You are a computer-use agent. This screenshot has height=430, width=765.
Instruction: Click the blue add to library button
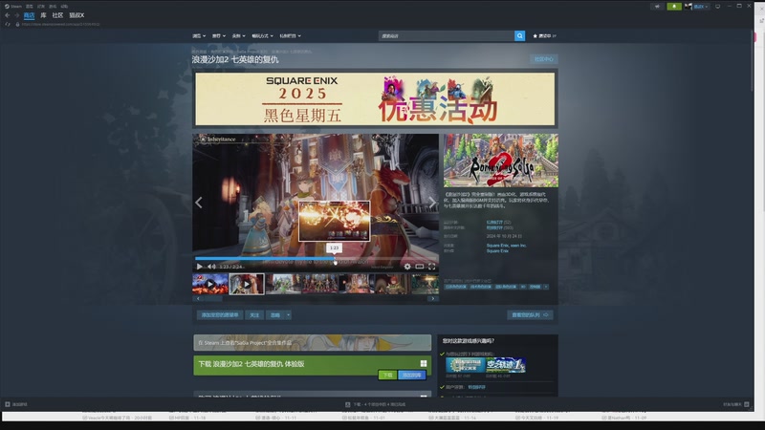[412, 375]
